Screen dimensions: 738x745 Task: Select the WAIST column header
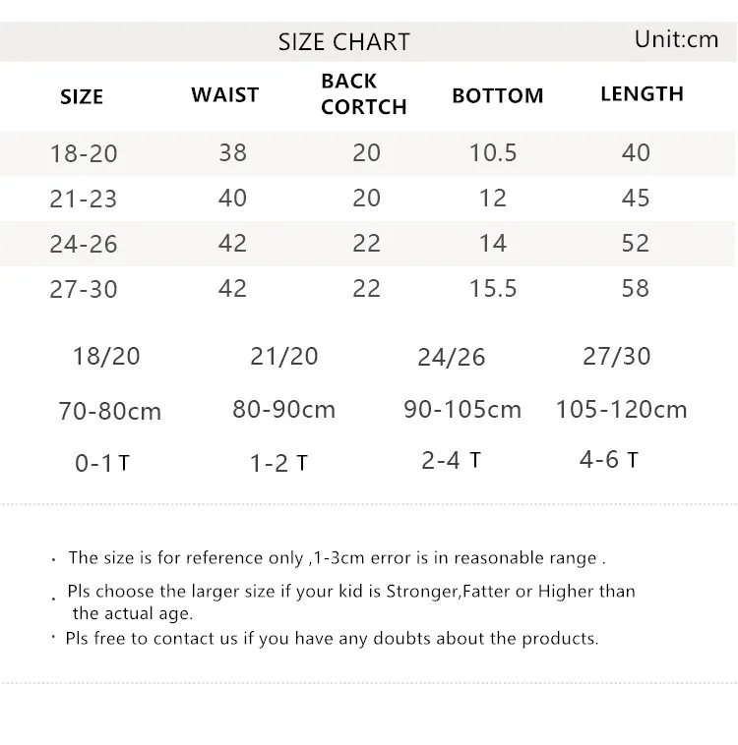point(225,95)
